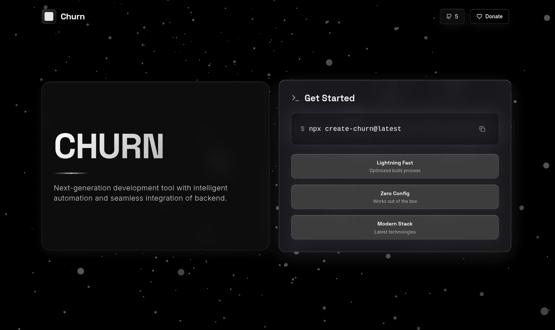Click the terminal prompt icon beside Get Started
Viewport: 555px width, 330px height.
pos(295,98)
